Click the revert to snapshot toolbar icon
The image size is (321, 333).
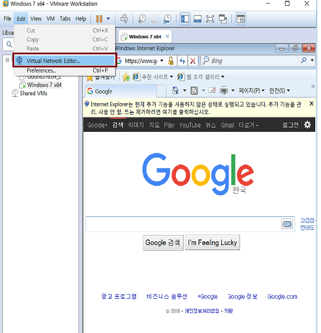coord(155,19)
